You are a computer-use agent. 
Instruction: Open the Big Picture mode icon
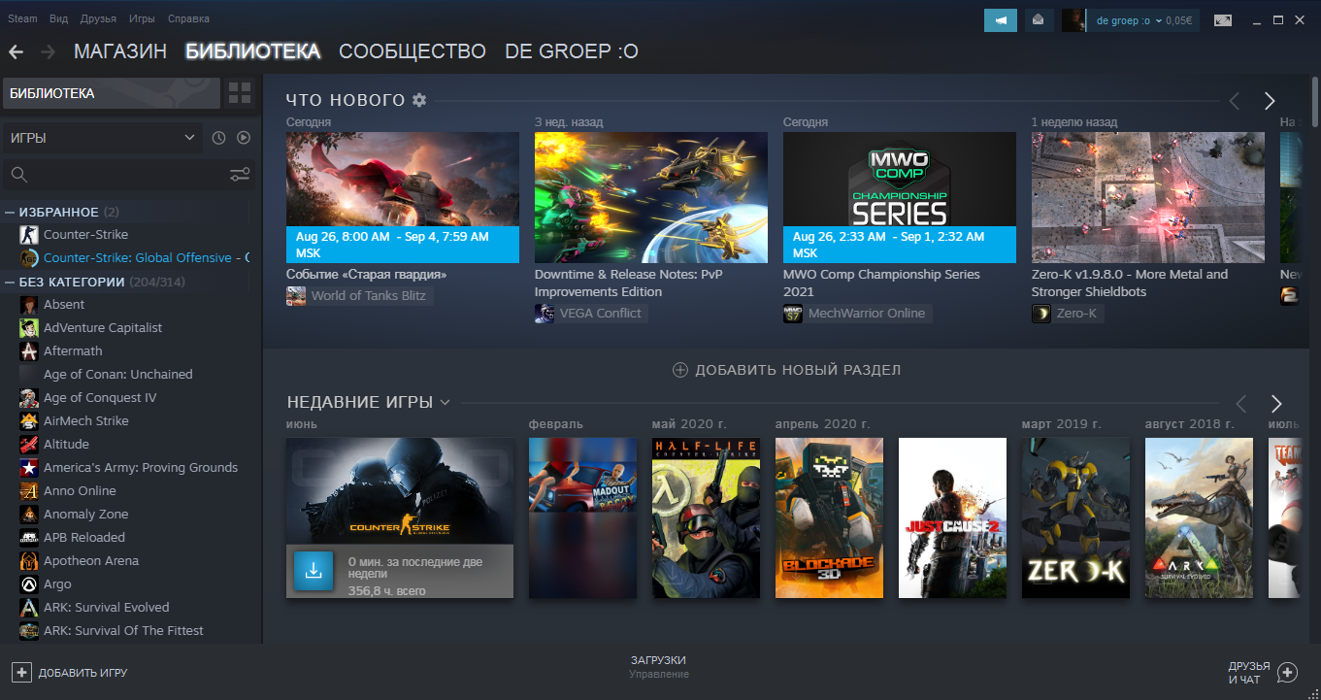pos(1223,20)
